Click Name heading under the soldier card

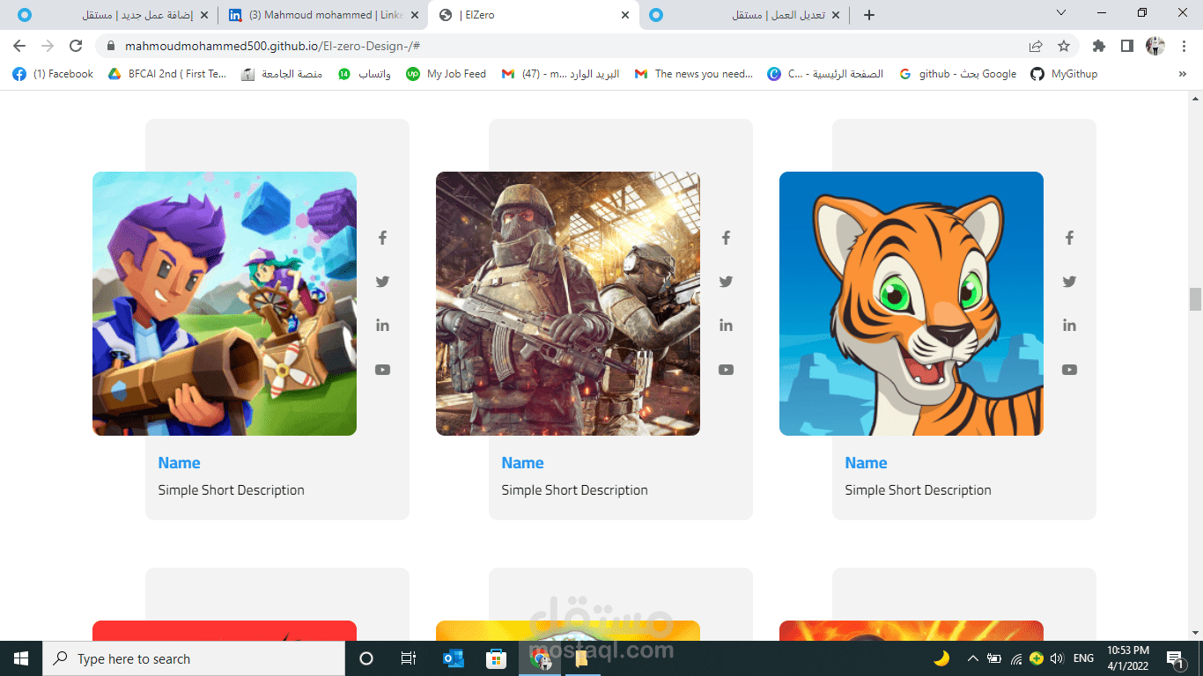click(522, 463)
